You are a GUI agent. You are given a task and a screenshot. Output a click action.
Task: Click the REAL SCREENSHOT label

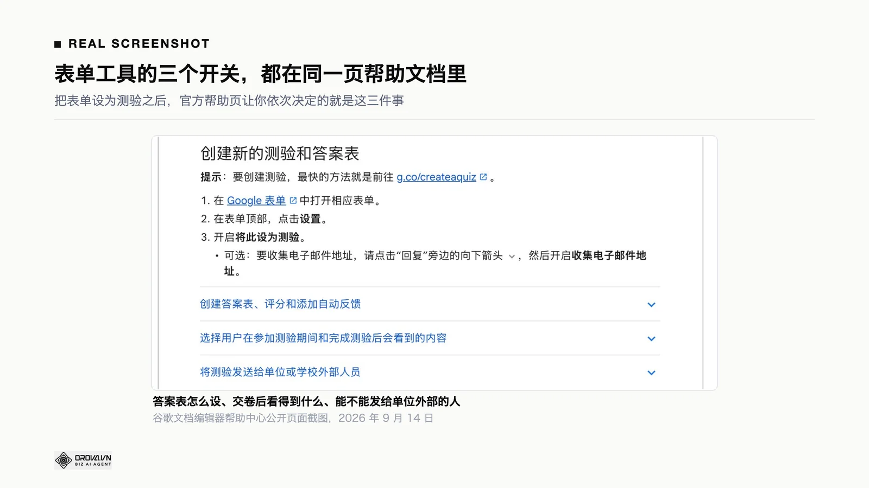point(139,44)
